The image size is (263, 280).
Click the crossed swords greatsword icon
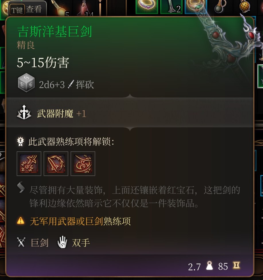[x=21, y=242]
